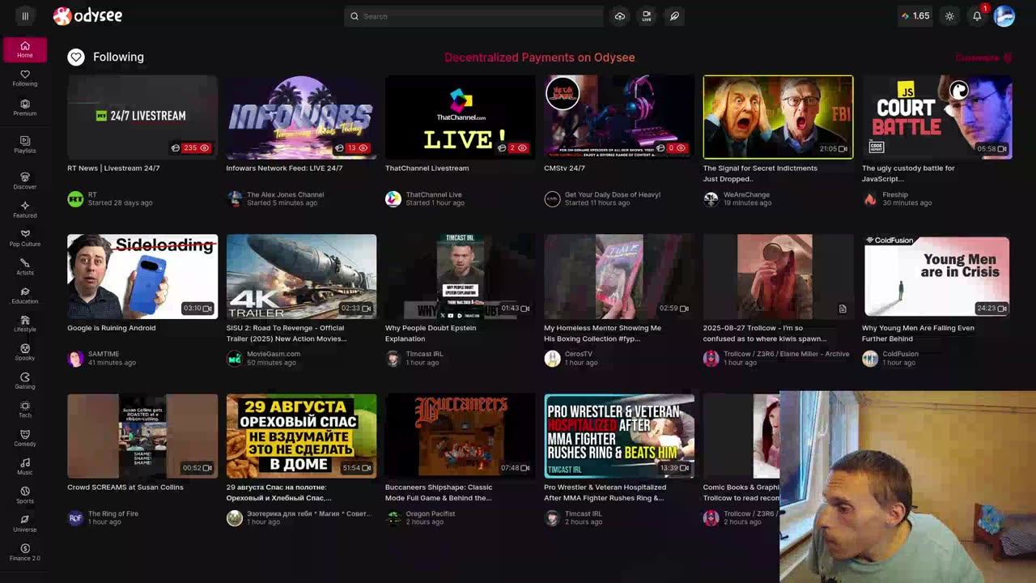Open Crowd SCREAMS at Susan Collins title
Viewport: 1036px width, 583px height.
tap(125, 487)
